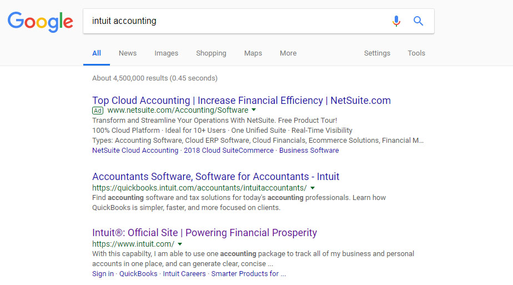Click the green Ad badge label
513x285 pixels.
[98, 111]
